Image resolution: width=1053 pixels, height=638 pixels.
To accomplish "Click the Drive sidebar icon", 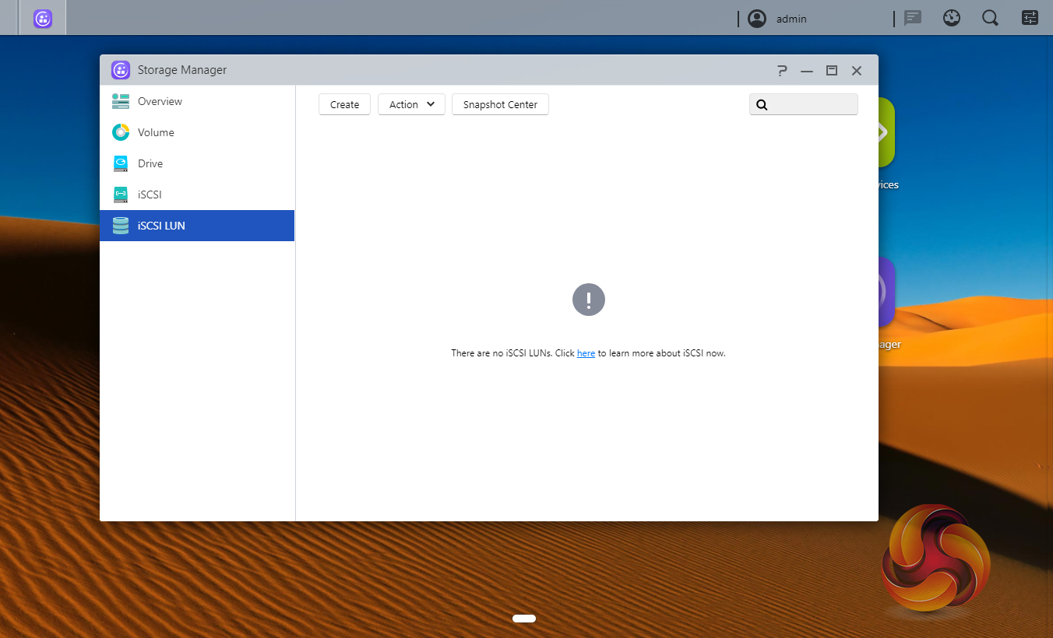I will point(121,163).
